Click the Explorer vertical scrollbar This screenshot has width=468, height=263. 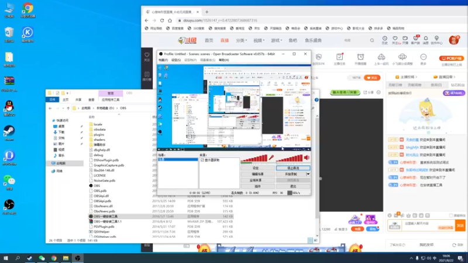pyautogui.click(x=317, y=167)
